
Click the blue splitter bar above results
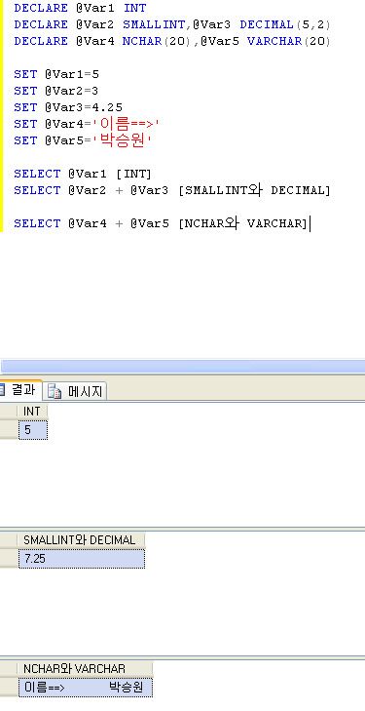[182, 367]
